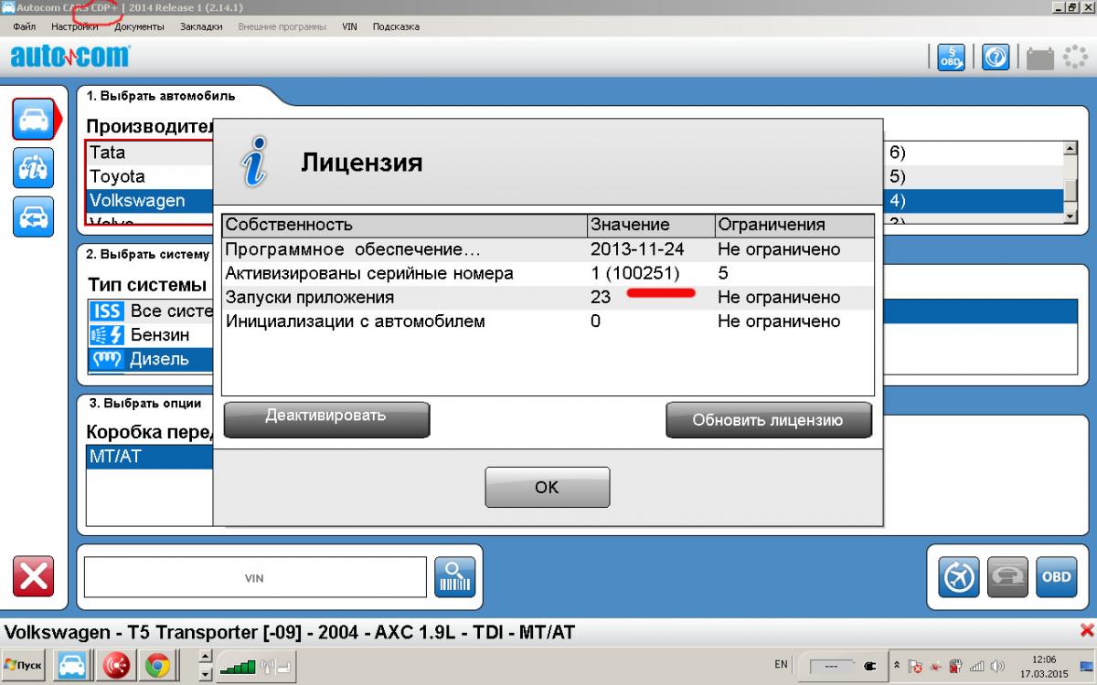Open the Документы menu
1097x685 pixels.
tap(139, 26)
